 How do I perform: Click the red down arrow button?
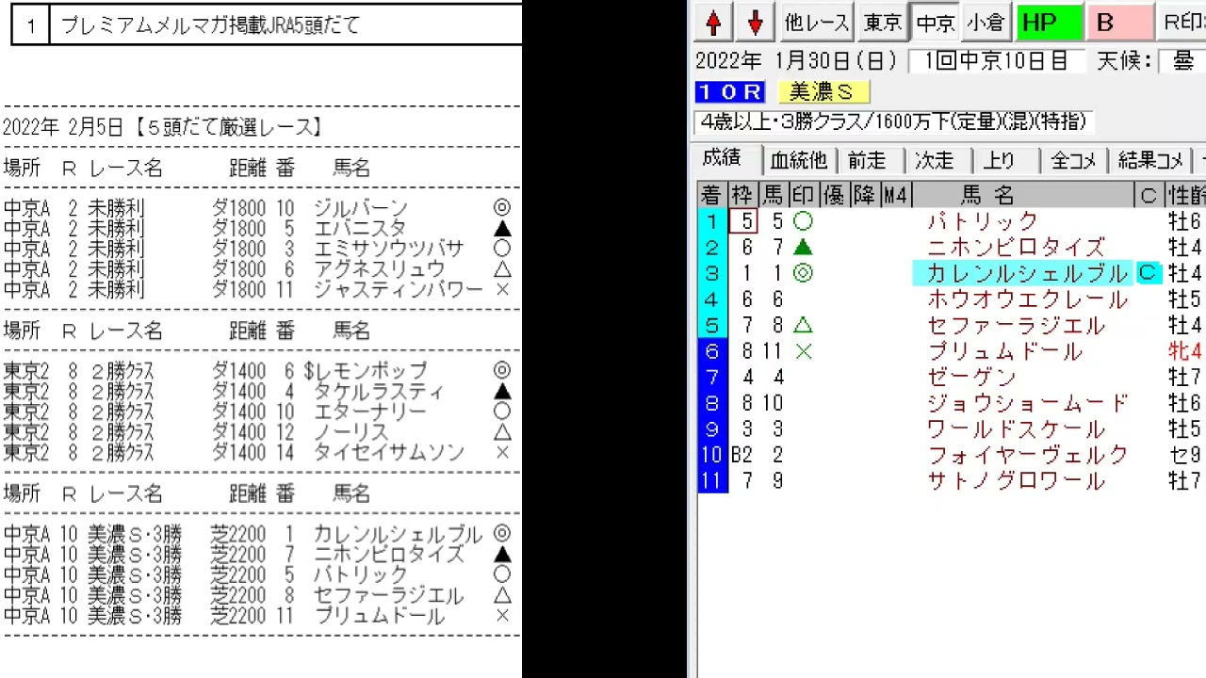[755, 23]
